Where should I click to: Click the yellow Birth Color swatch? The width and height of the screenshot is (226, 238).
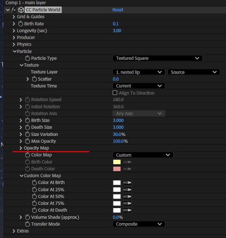pyautogui.click(x=117, y=162)
